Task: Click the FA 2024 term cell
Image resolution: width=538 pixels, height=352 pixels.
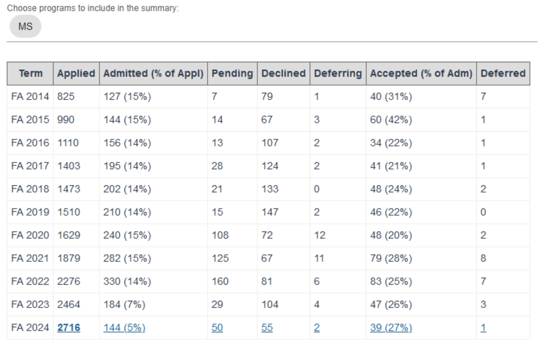Action: (x=30, y=327)
